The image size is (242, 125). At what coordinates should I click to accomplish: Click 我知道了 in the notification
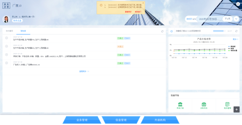tap(138, 12)
